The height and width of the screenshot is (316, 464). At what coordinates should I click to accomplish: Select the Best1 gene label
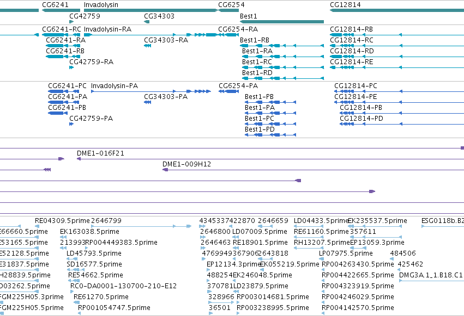pos(248,16)
